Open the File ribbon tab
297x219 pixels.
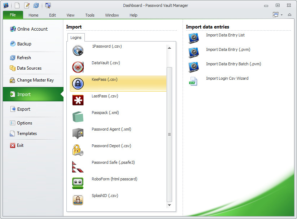pos(13,15)
